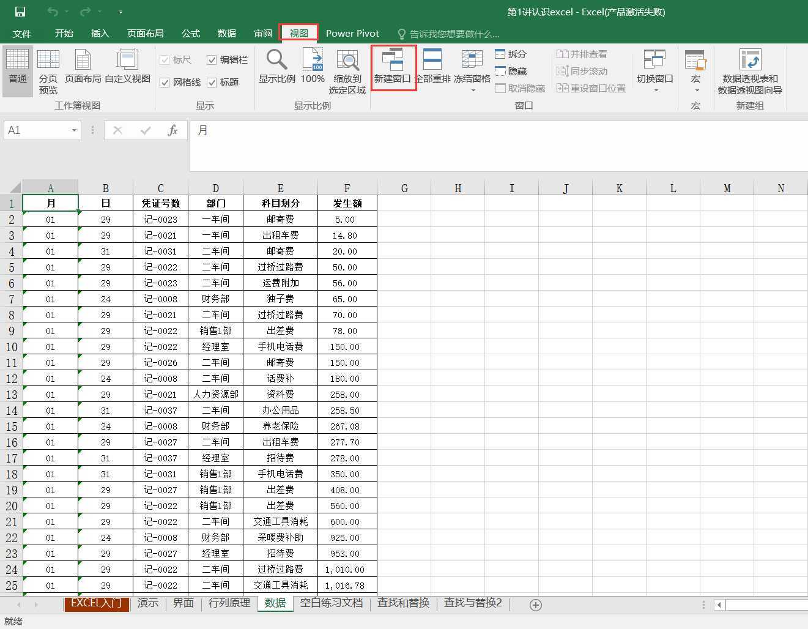This screenshot has width=808, height=629.
Task: Click 拆分 split window
Action: 510,54
